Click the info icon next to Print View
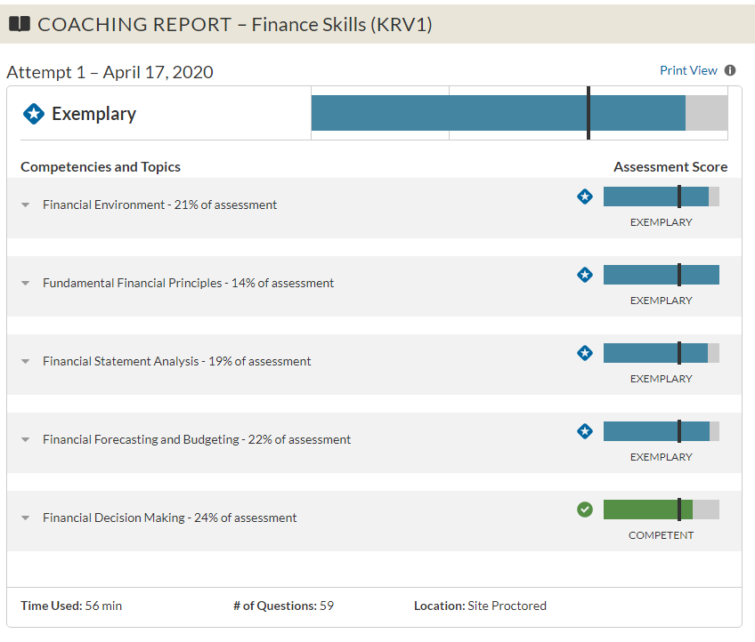This screenshot has width=755, height=642. [x=730, y=70]
